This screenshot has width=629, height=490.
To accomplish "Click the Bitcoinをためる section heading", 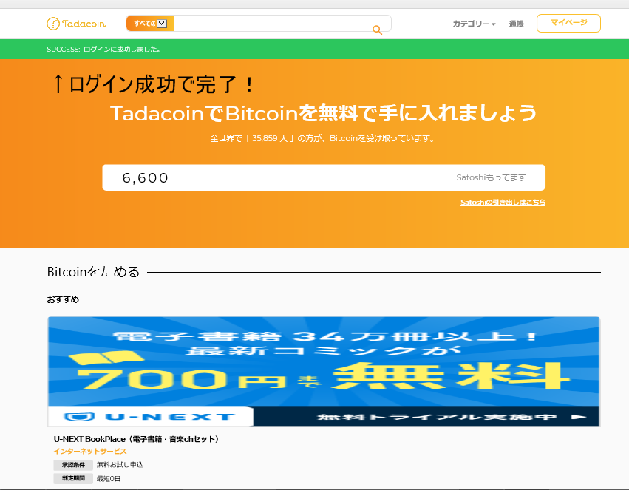I will coord(93,272).
